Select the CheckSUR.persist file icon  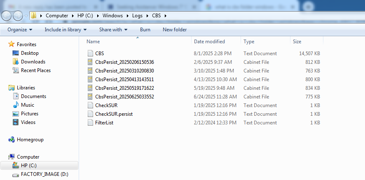[x=90, y=114]
